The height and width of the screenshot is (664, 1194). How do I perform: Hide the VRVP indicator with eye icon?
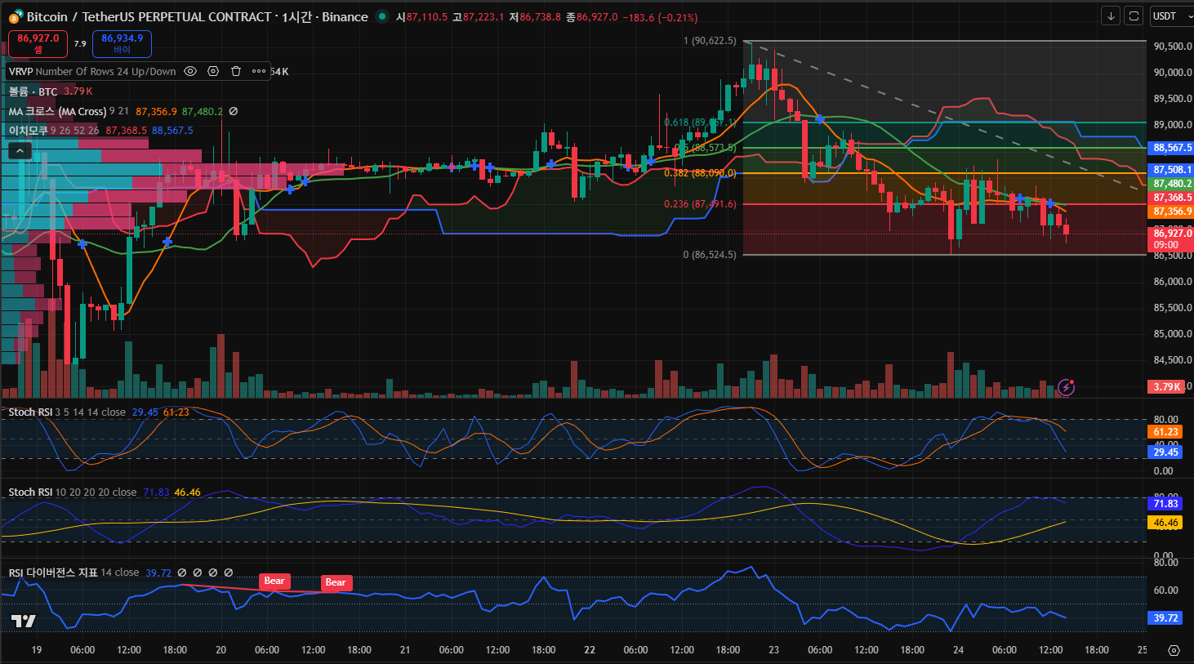(x=190, y=72)
